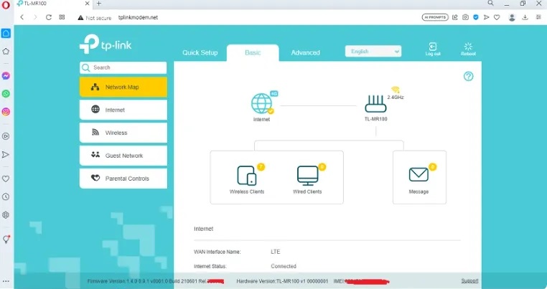The height and width of the screenshot is (289, 547).
Task: Click the 2.4GHz Wi-Fi signal icon
Action: pos(395,90)
